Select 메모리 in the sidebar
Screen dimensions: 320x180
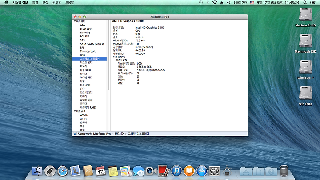[83, 66]
